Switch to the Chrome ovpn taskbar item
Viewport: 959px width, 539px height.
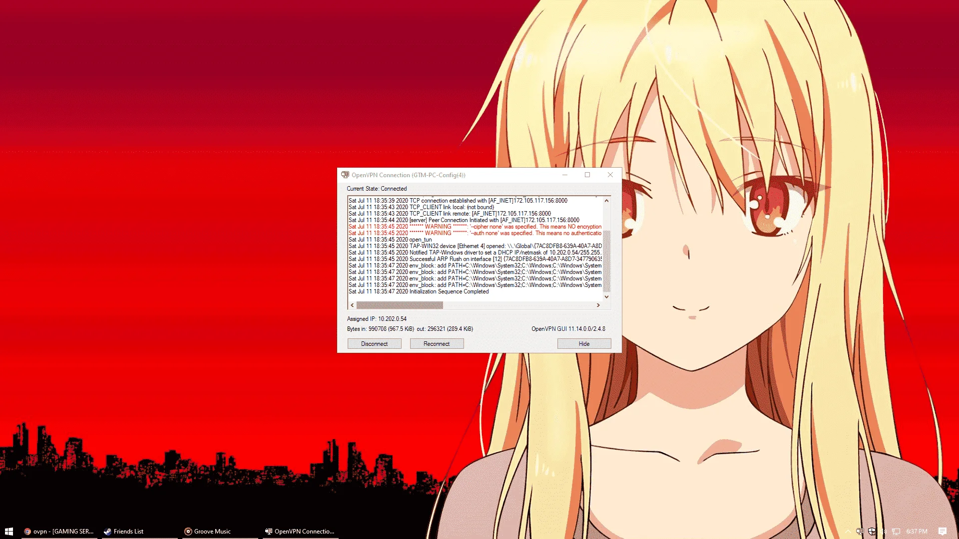59,532
